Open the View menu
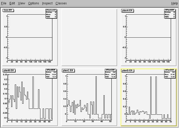The image size is (179, 128). pyautogui.click(x=21, y=3)
